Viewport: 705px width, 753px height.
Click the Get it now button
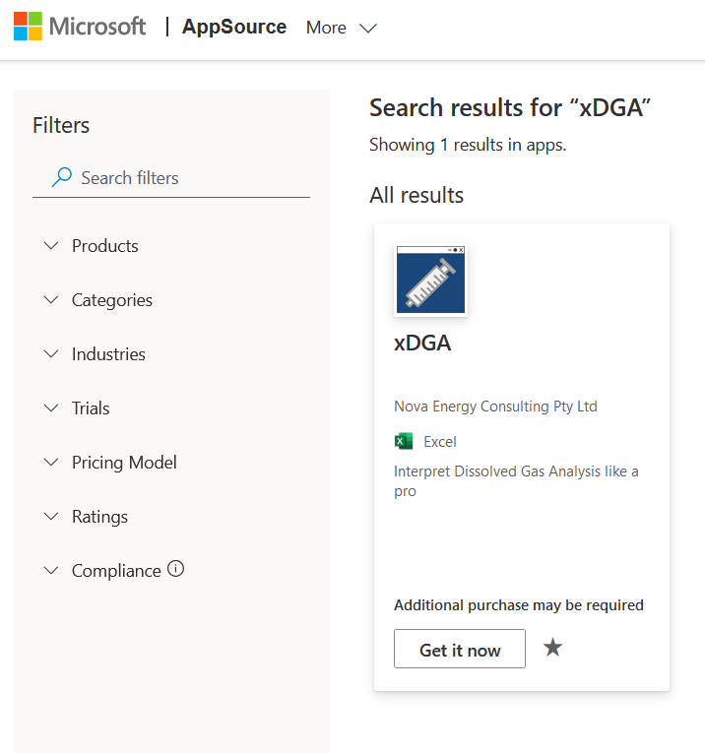click(x=460, y=650)
